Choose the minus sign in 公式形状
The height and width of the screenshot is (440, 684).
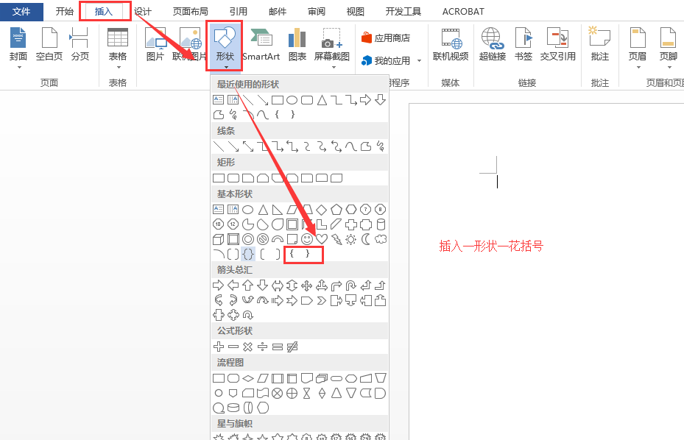pos(233,347)
